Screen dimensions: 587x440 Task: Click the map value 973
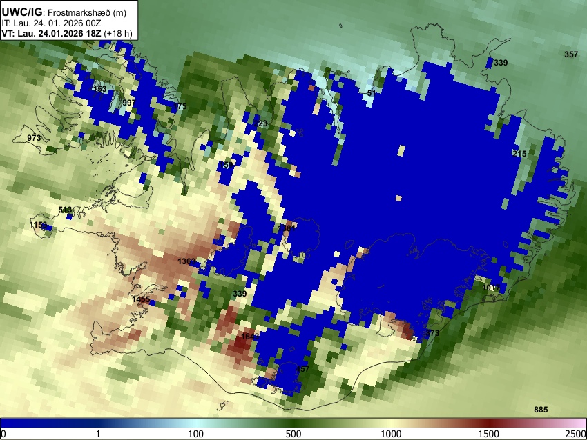(x=34, y=138)
